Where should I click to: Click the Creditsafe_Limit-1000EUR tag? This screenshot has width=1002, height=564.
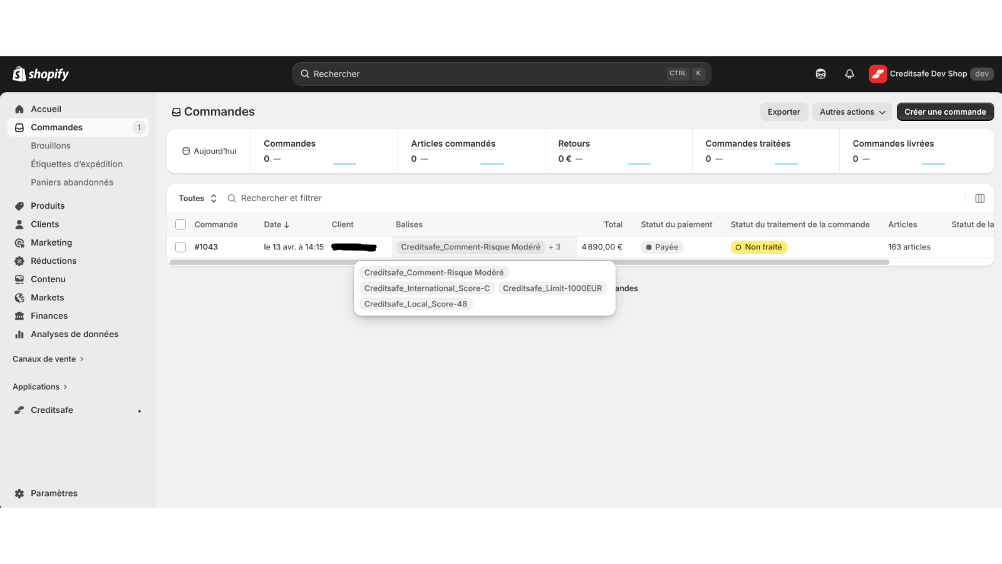pyautogui.click(x=552, y=288)
